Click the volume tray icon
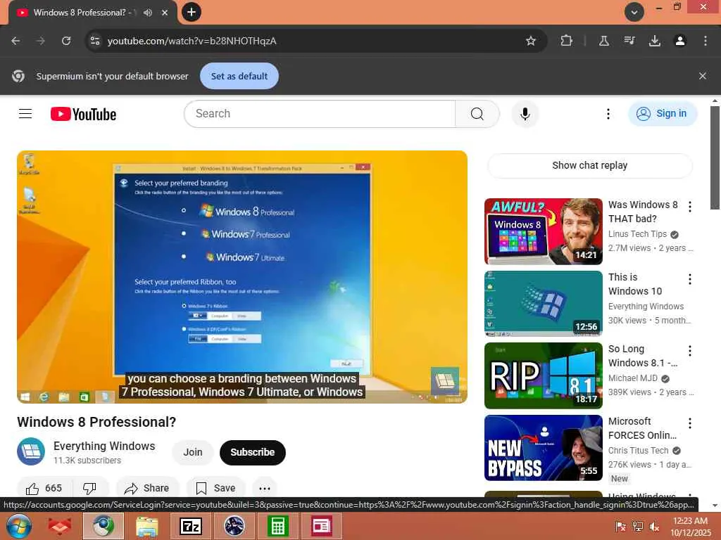The image size is (721, 540). [654, 527]
